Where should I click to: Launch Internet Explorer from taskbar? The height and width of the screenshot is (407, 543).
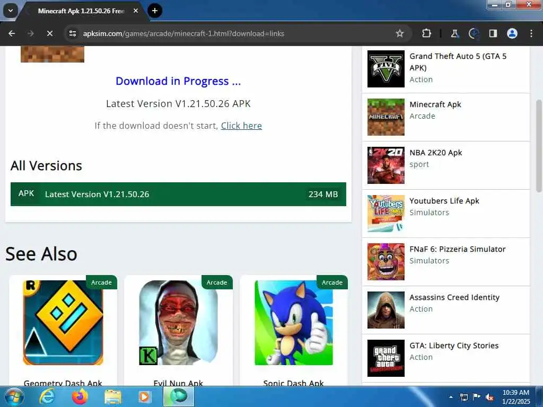[47, 396]
